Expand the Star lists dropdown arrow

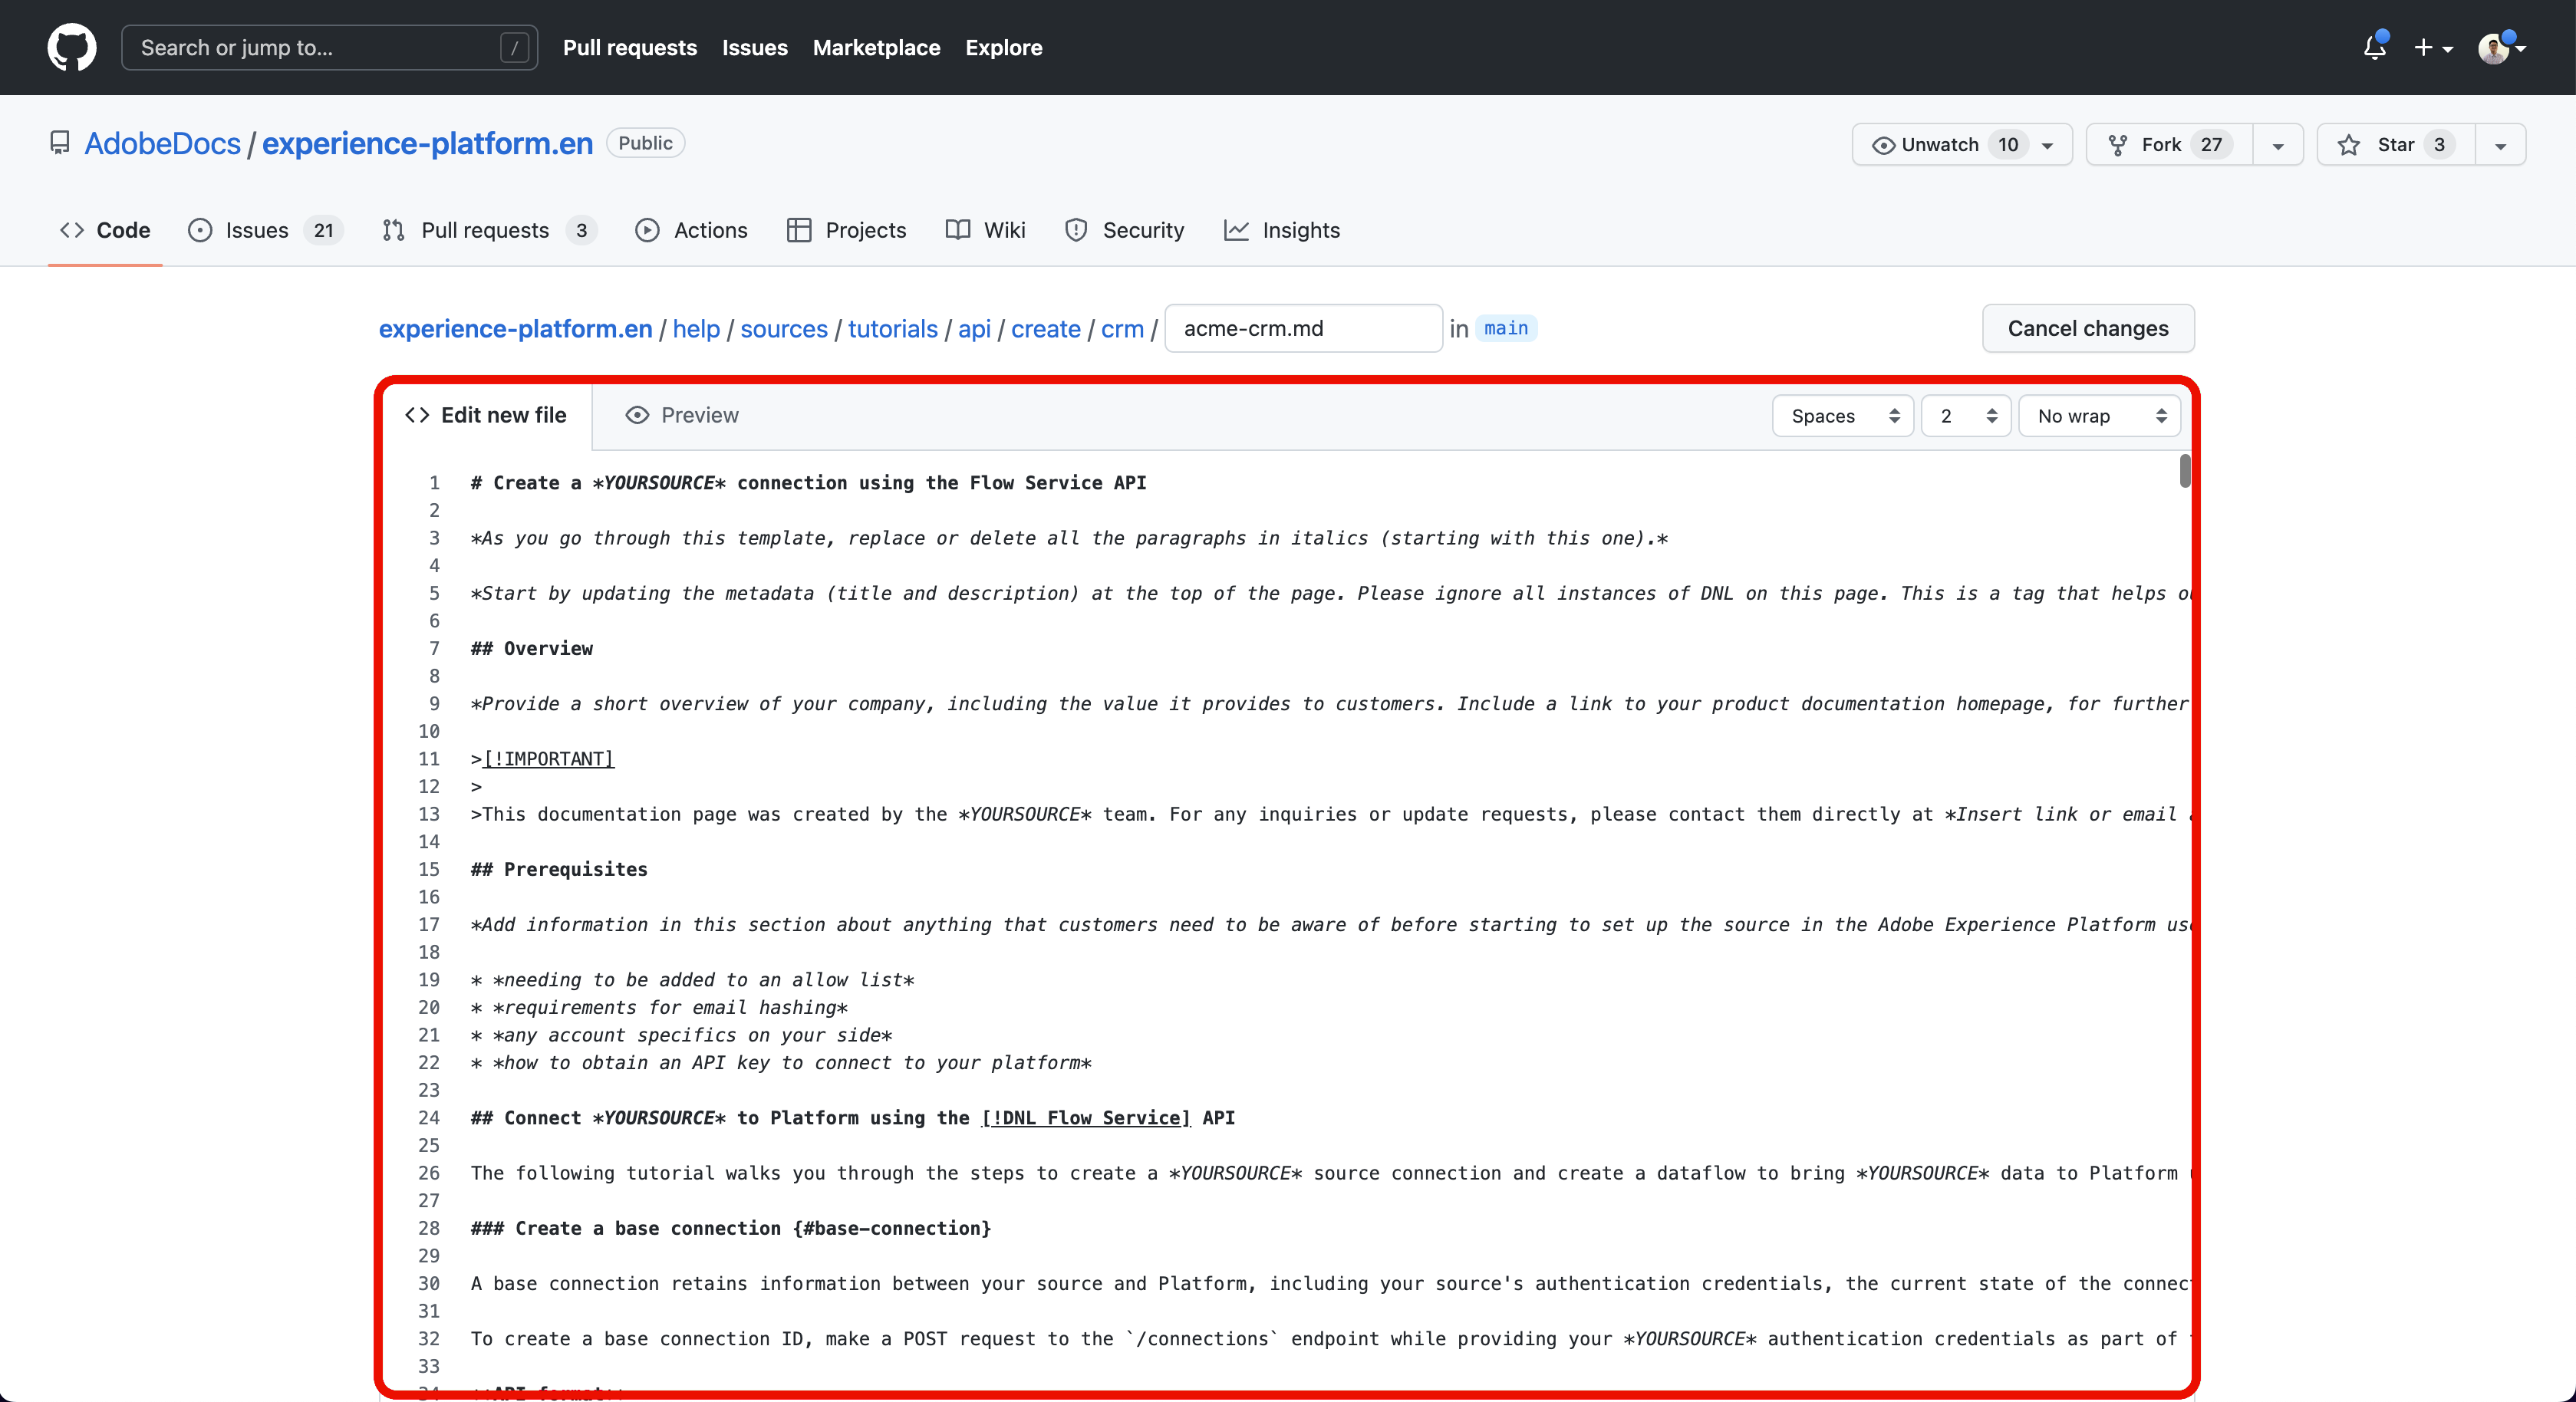pyautogui.click(x=2500, y=145)
